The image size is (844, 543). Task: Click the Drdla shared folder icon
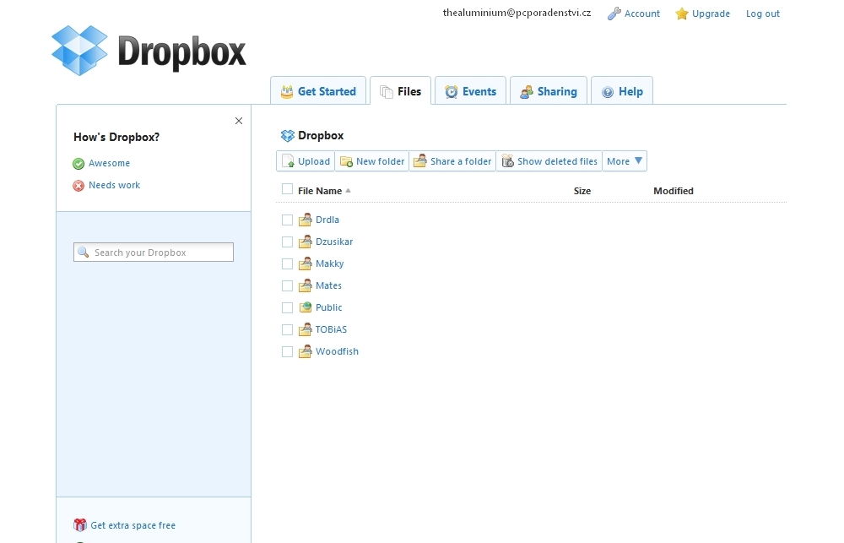coord(306,220)
